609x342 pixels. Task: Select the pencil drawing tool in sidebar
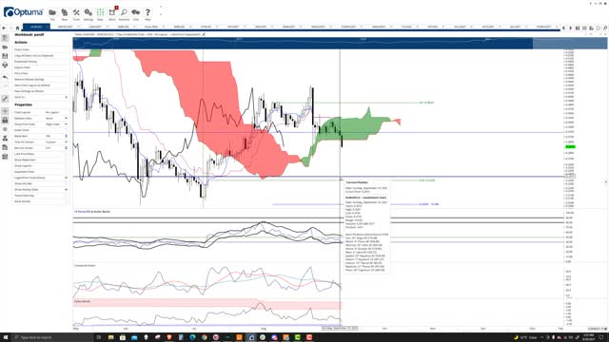[x=5, y=99]
